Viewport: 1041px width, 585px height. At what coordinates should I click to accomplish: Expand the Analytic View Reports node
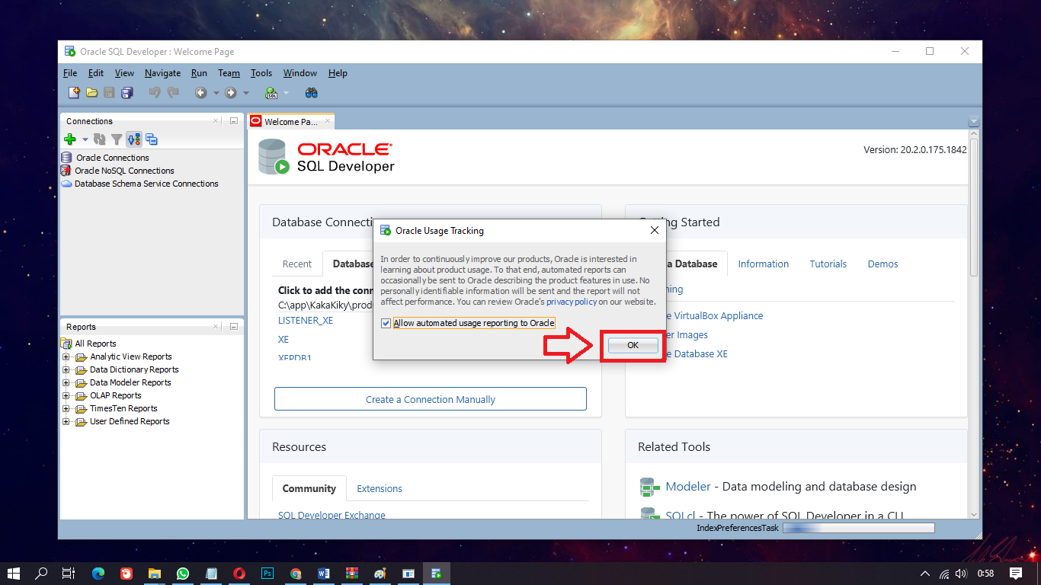66,356
